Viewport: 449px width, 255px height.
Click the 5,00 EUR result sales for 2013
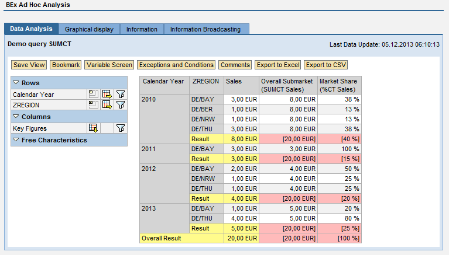241,228
